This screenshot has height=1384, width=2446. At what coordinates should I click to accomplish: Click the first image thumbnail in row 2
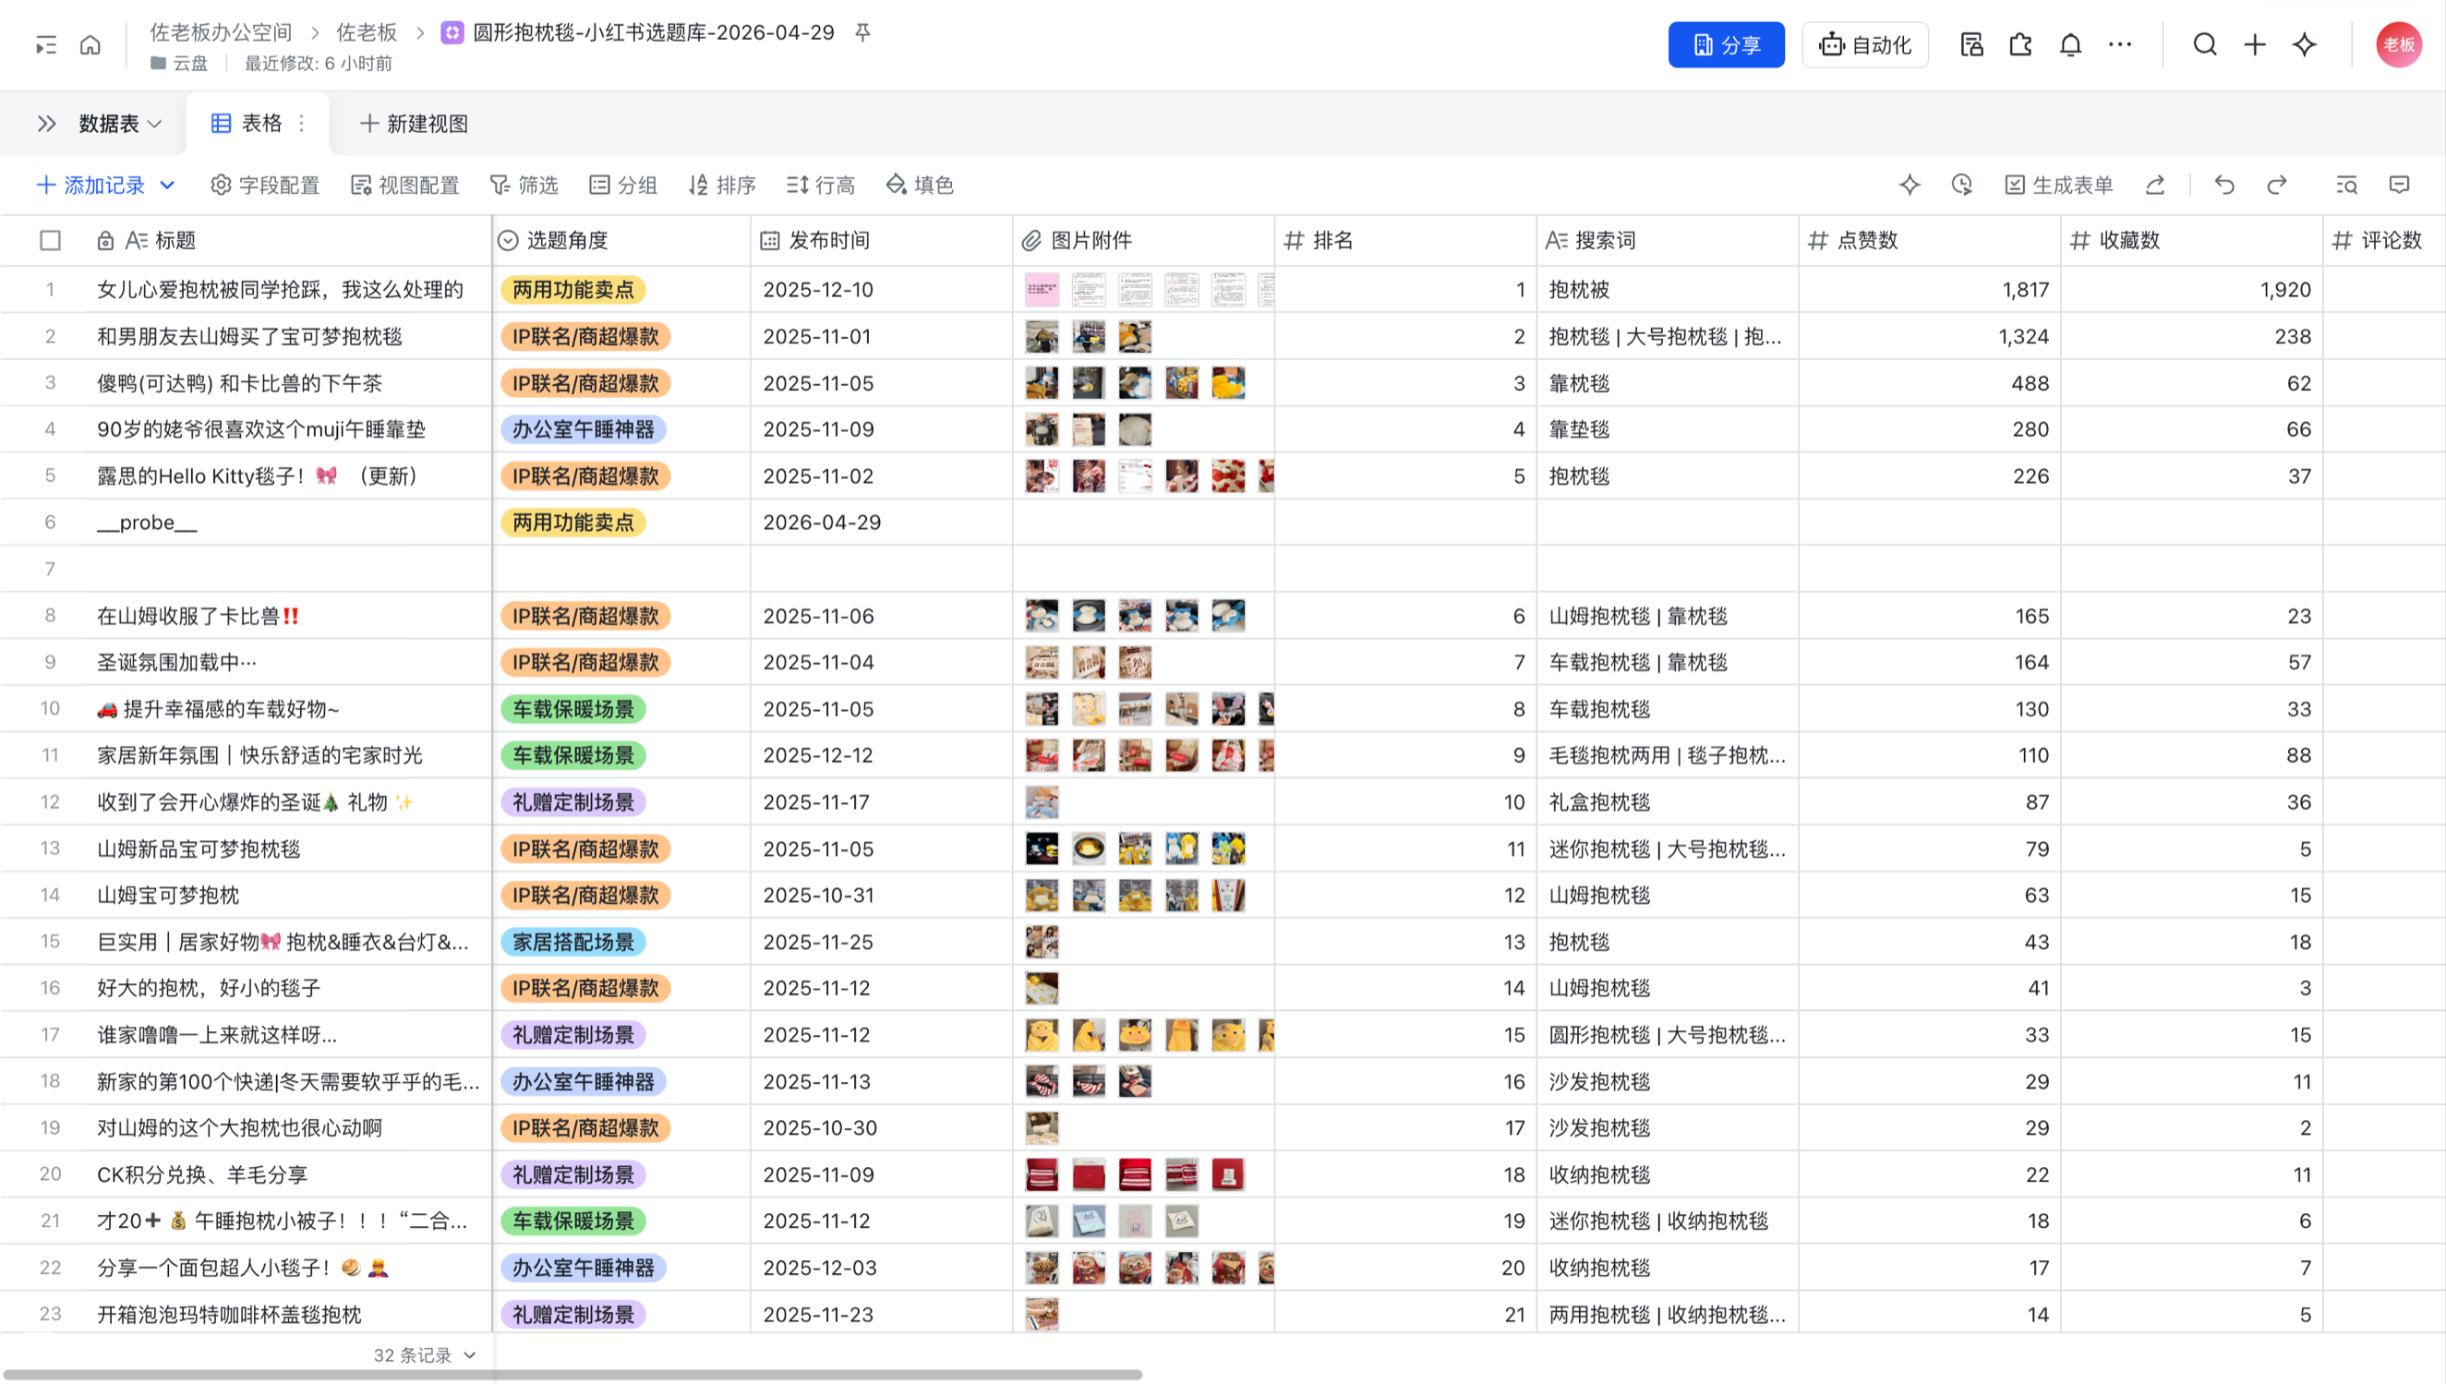[x=1042, y=336]
